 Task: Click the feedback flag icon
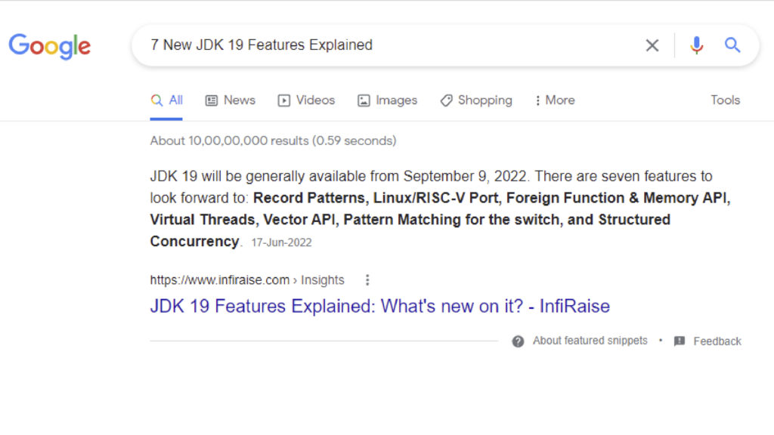680,341
